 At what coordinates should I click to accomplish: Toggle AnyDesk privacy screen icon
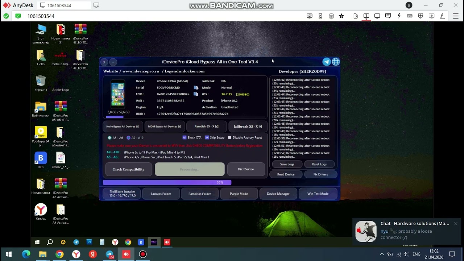tap(310, 16)
